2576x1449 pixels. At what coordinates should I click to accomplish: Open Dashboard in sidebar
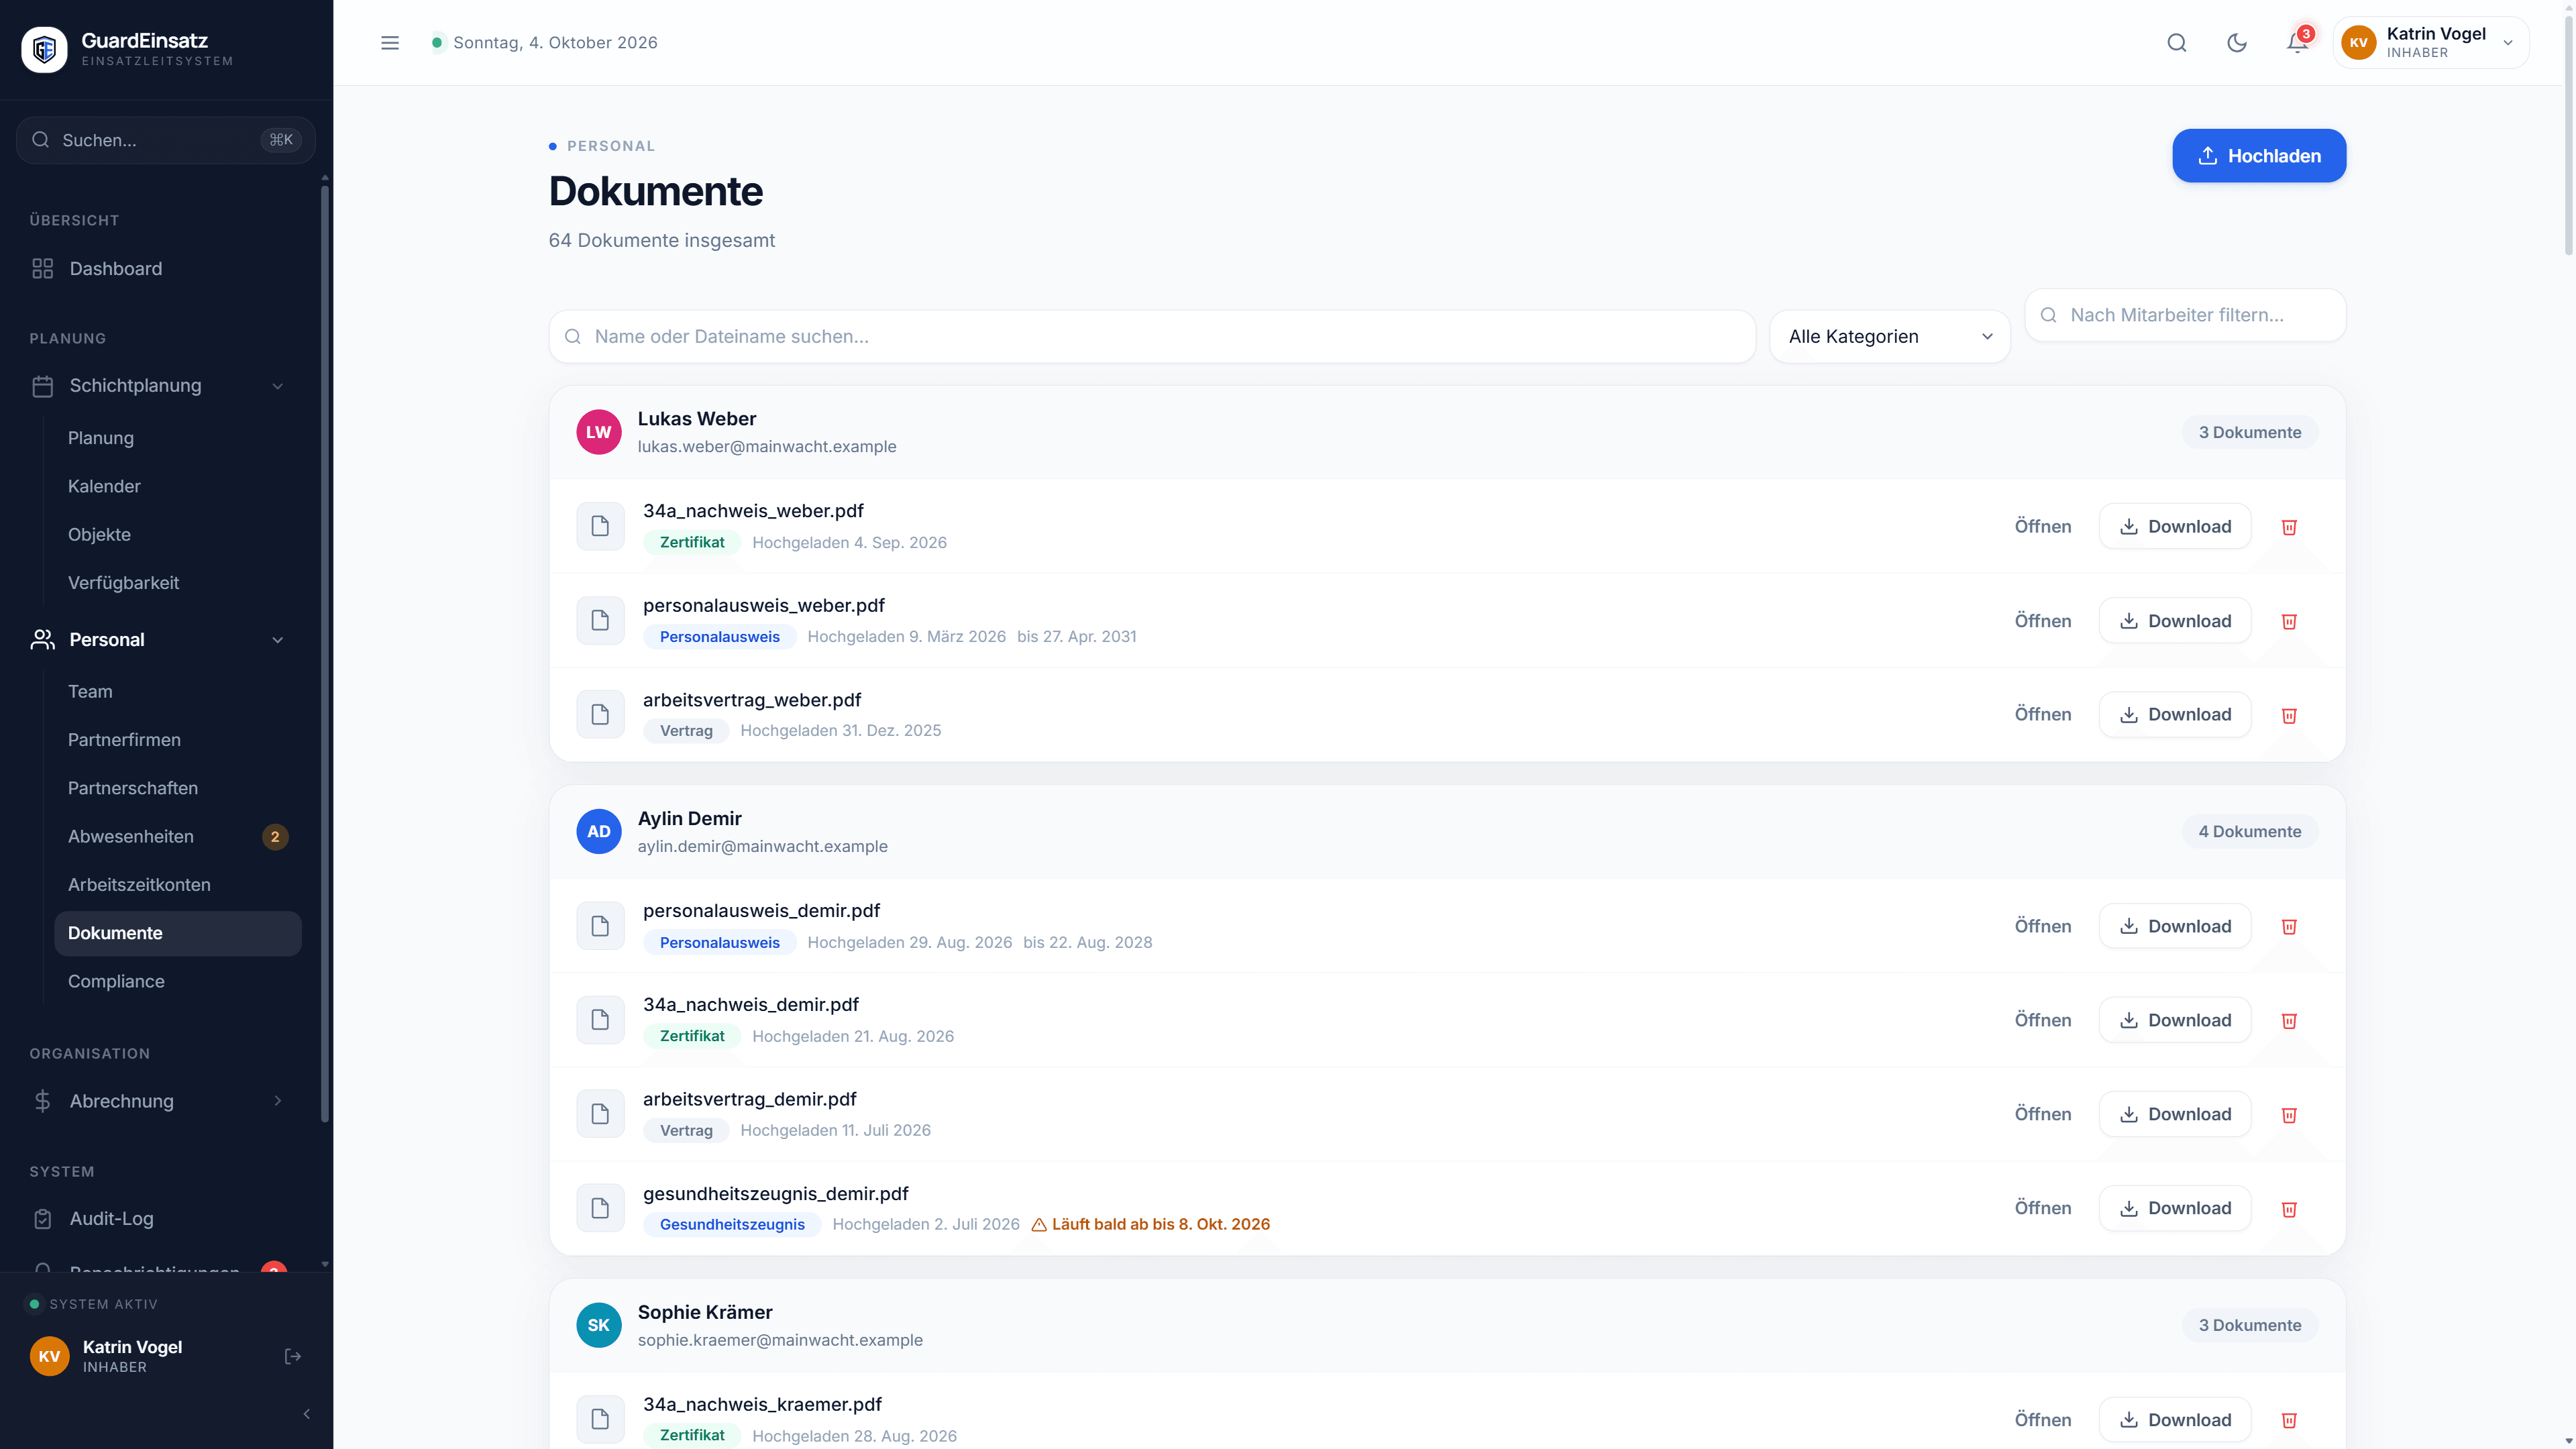pyautogui.click(x=166, y=269)
